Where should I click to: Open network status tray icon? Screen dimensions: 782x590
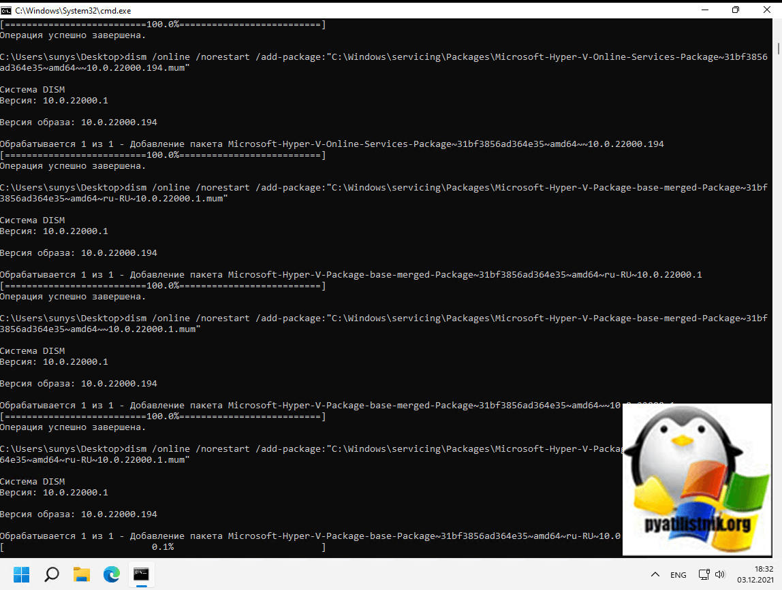[704, 574]
